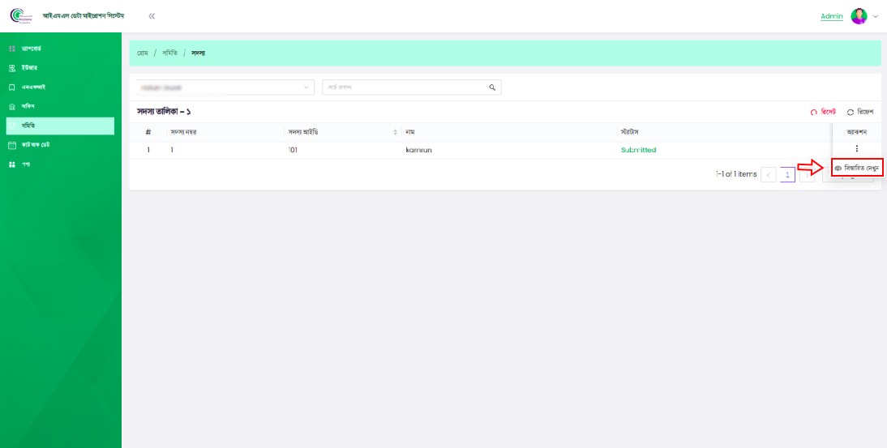Viewport: 887px width, 448px height.
Task: Collapse the sidebar with the double-chevron icon
Action: point(152,16)
